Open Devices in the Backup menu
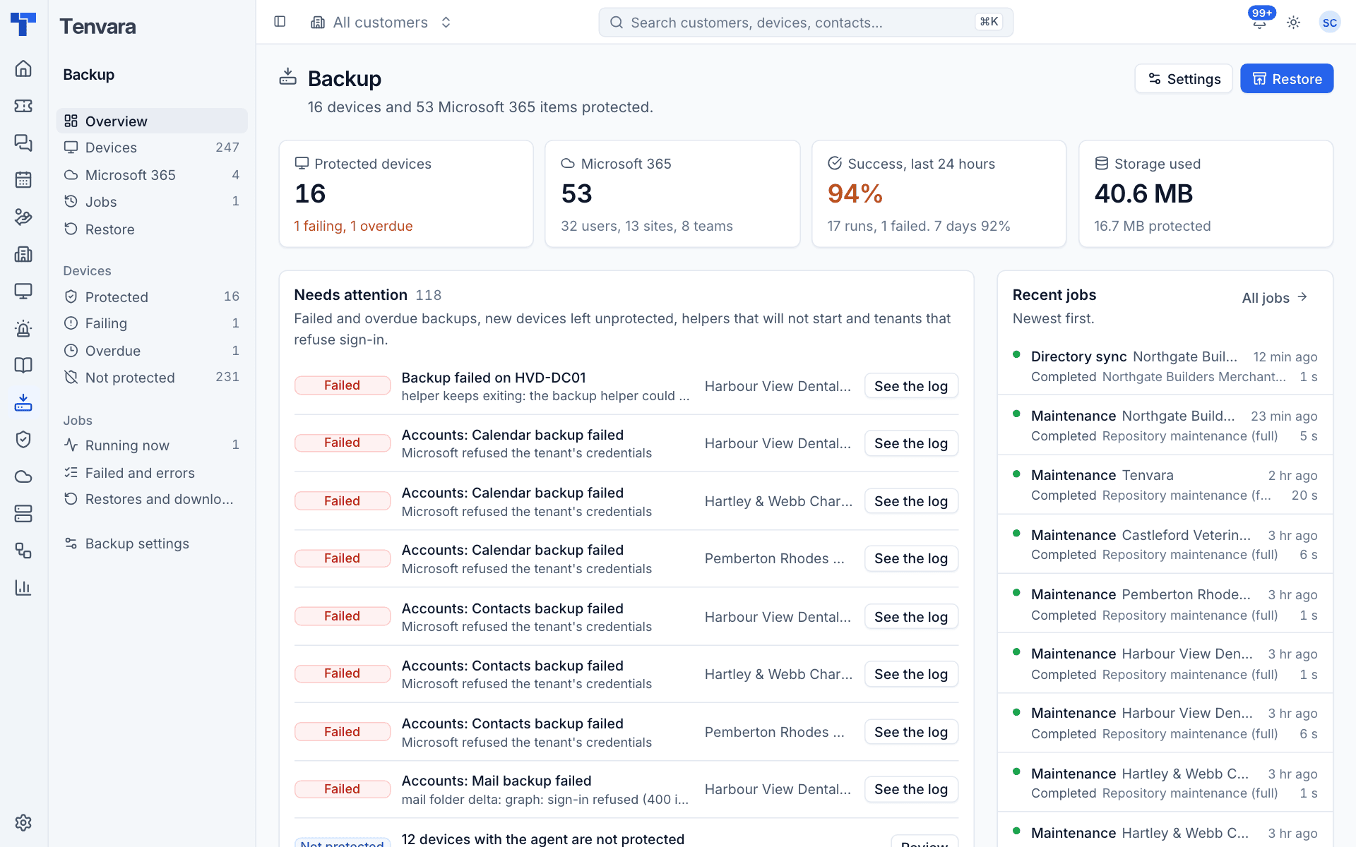 [x=152, y=148]
